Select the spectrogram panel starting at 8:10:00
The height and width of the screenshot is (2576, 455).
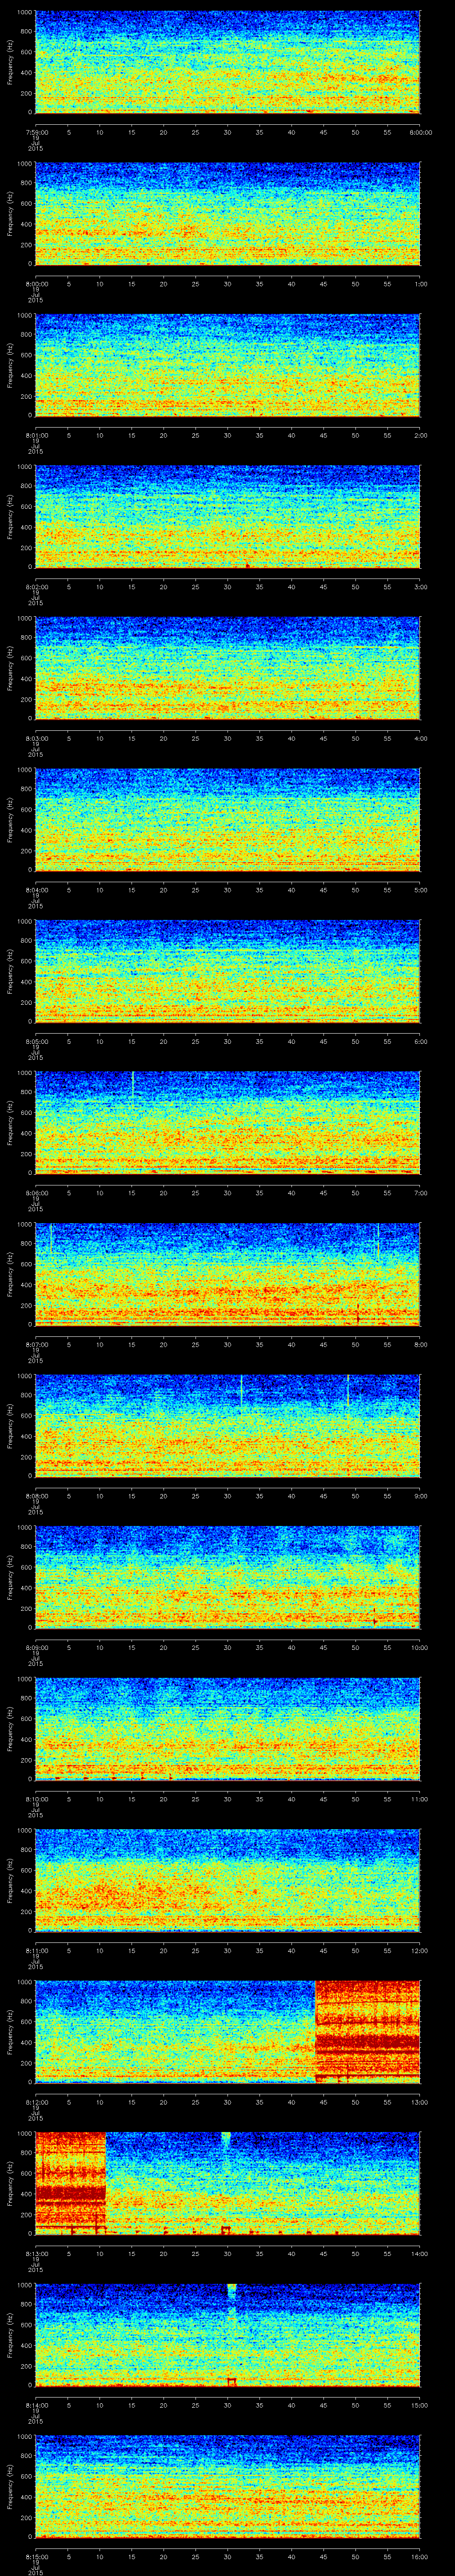[228, 1729]
